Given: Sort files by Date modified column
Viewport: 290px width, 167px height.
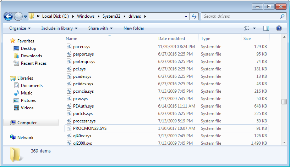Looking at the screenshot, I should tap(171, 39).
